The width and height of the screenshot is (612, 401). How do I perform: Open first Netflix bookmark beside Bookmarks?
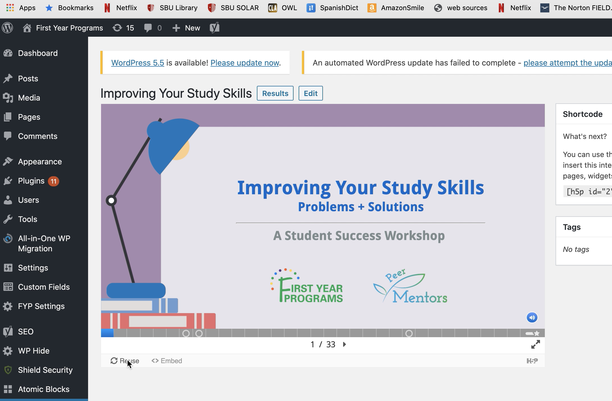(x=121, y=8)
